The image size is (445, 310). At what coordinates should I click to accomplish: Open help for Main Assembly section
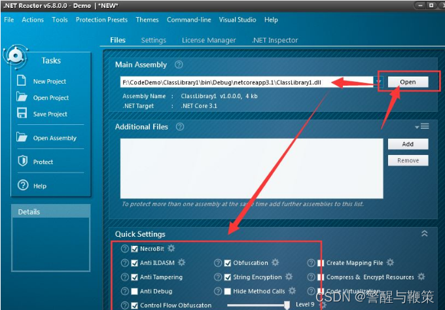tap(179, 64)
